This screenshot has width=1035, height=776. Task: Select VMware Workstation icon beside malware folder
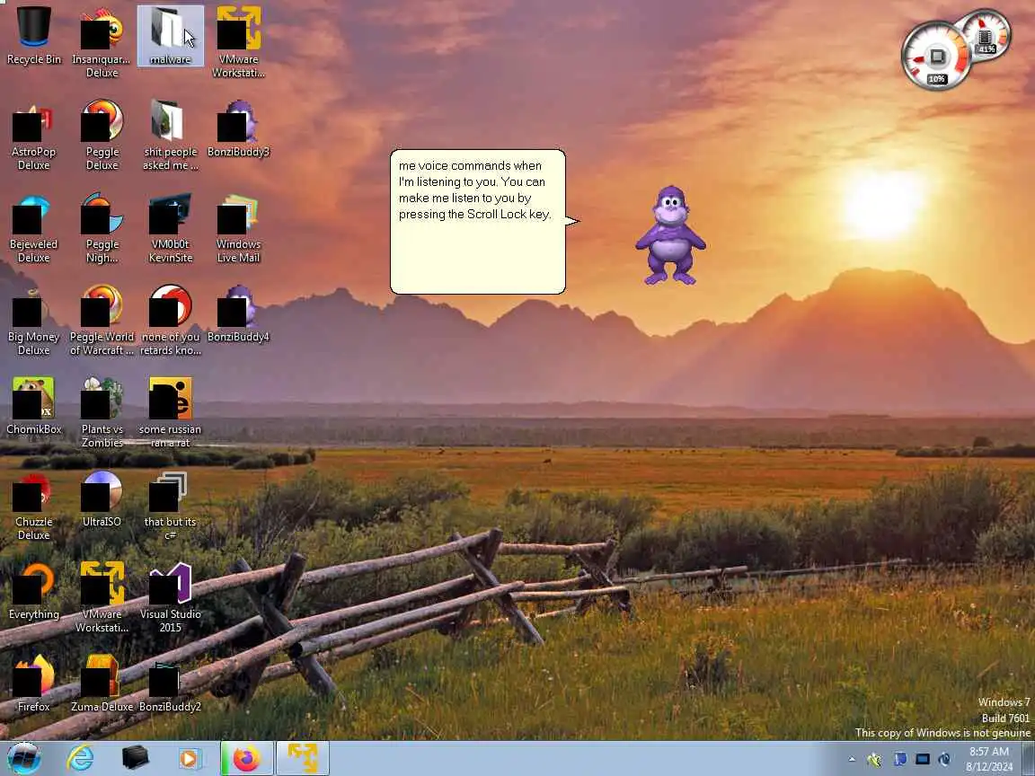pyautogui.click(x=238, y=42)
